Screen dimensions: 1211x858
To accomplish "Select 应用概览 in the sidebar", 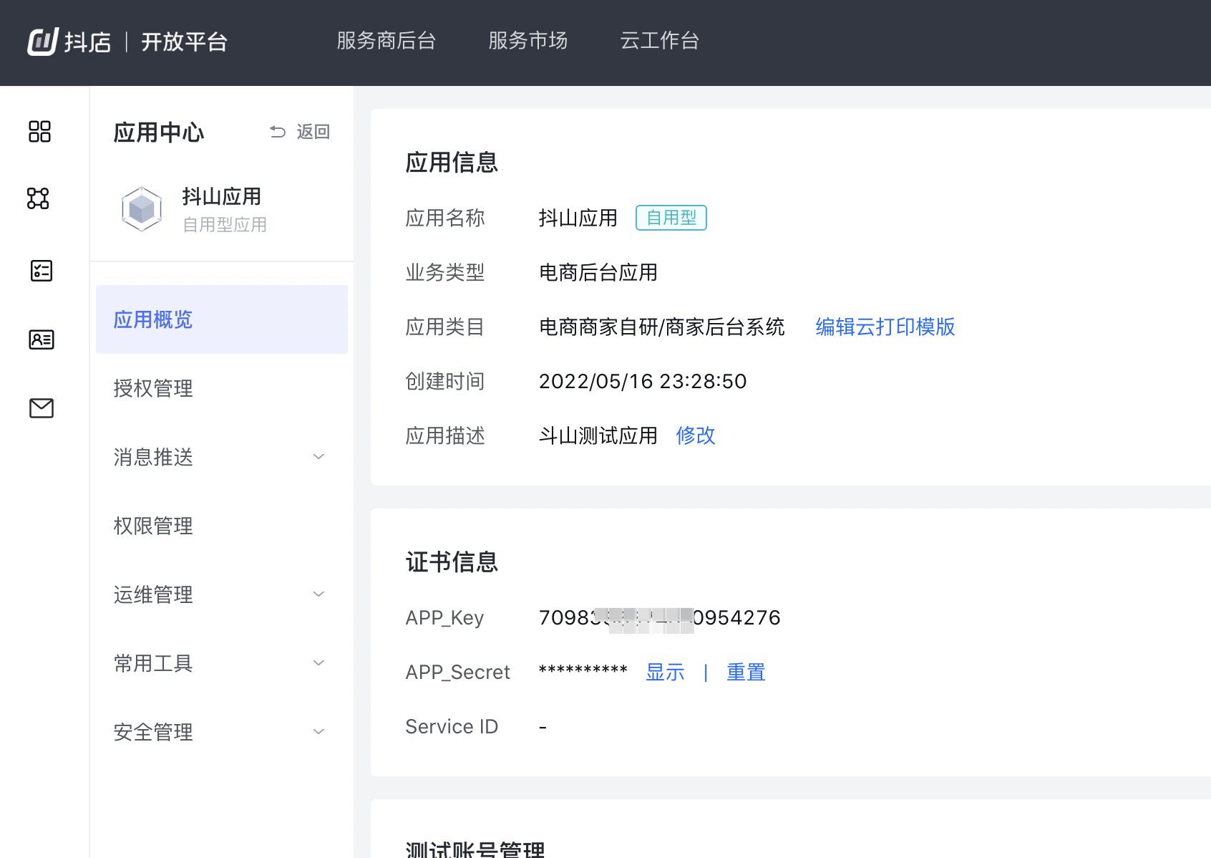I will coord(222,319).
